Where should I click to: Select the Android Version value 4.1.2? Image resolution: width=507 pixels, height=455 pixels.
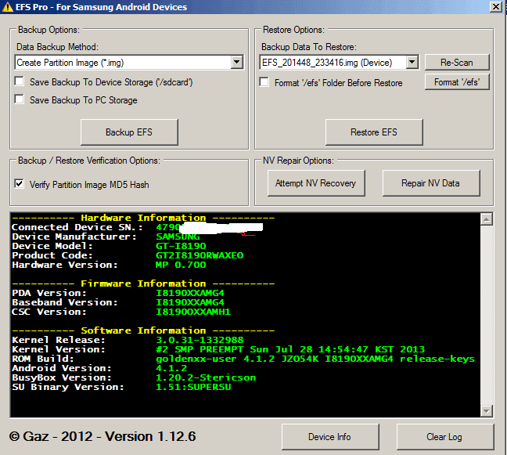point(171,368)
